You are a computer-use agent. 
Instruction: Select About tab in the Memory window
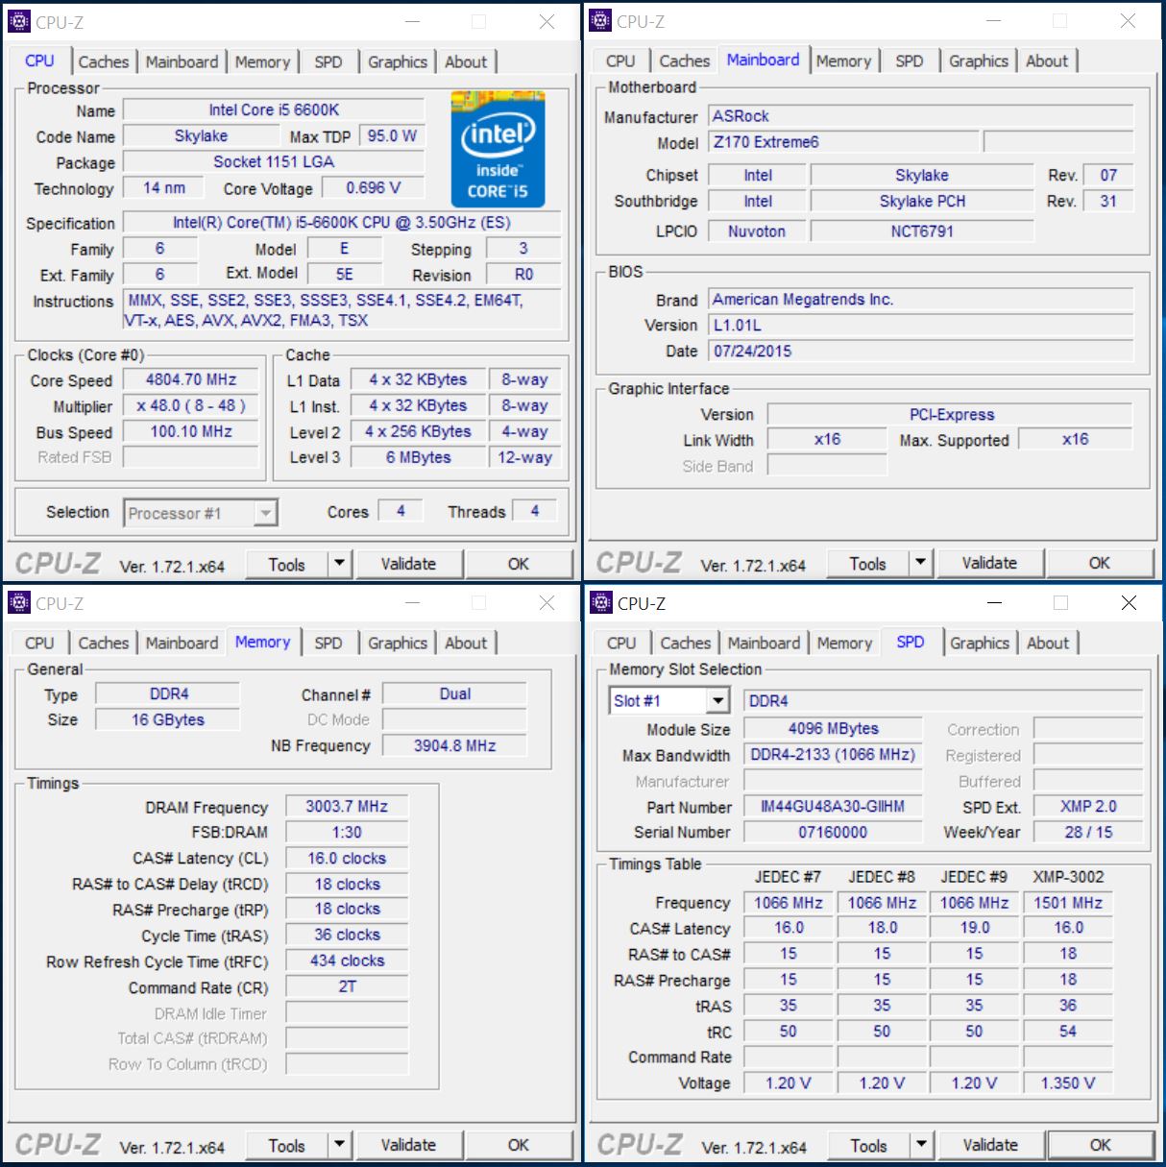[466, 644]
